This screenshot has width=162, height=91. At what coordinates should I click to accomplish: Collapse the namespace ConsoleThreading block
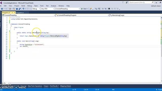pyautogui.click(x=10, y=24)
